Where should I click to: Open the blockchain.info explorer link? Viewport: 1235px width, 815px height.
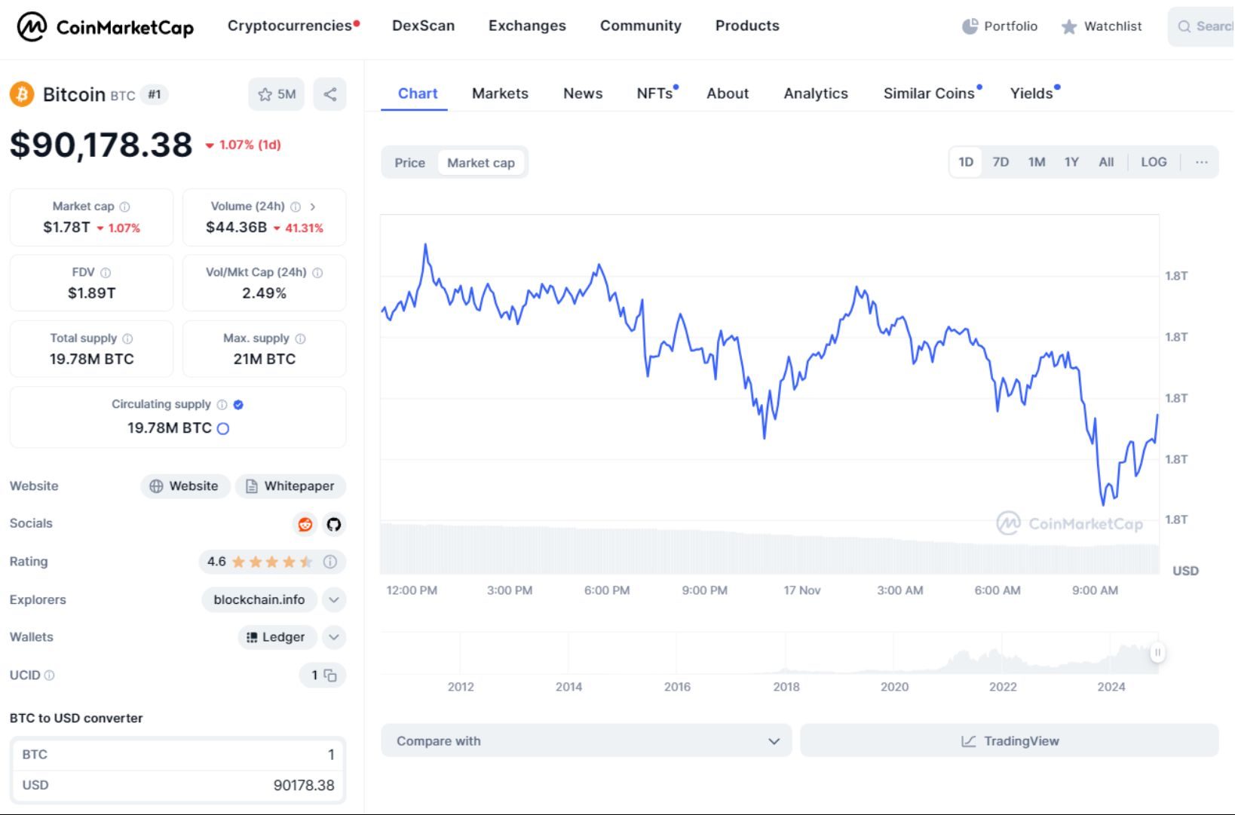[259, 600]
